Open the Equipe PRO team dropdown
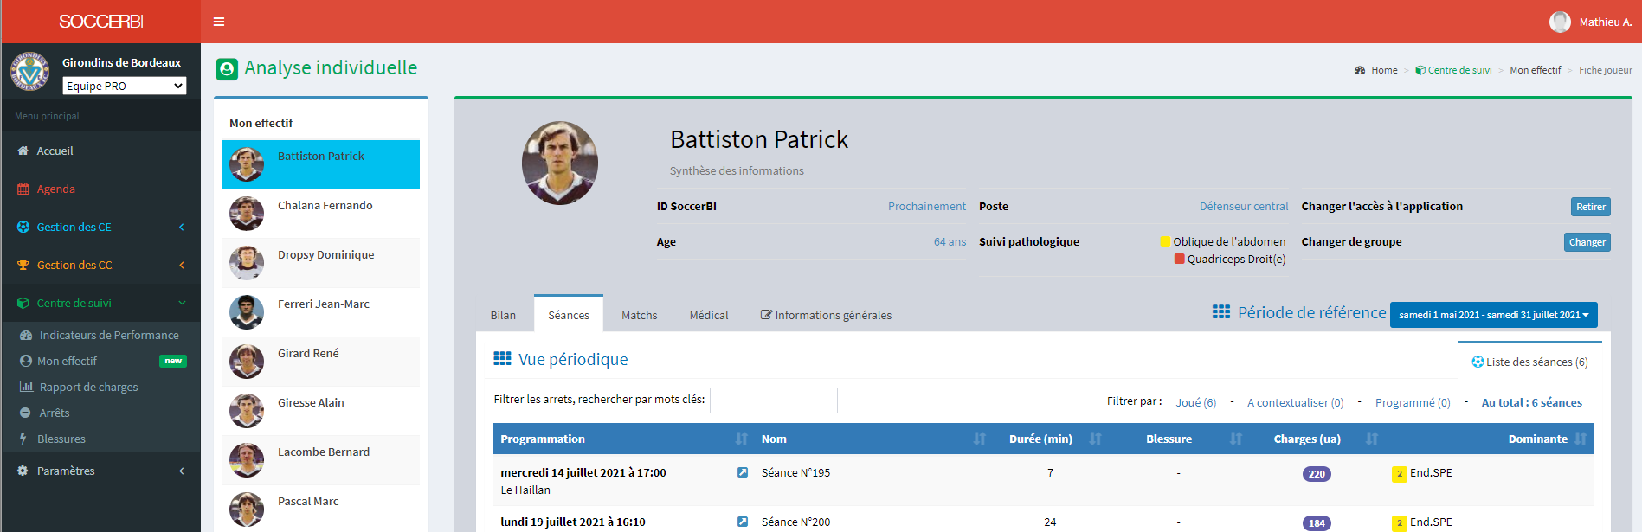This screenshot has height=532, width=1642. 125,86
